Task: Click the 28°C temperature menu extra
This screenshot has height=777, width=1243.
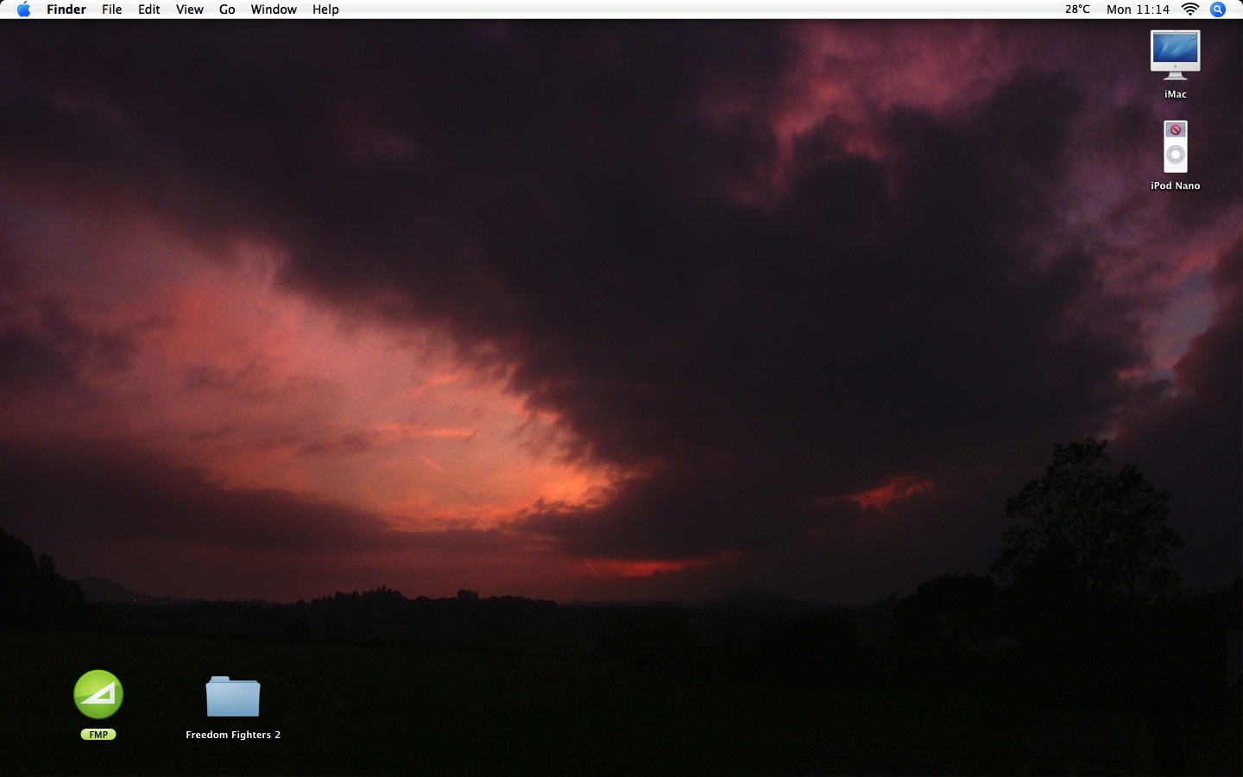Action: click(1077, 9)
